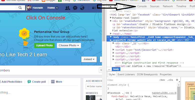
Task: Open the Joined dropdown button
Action: point(89,59)
